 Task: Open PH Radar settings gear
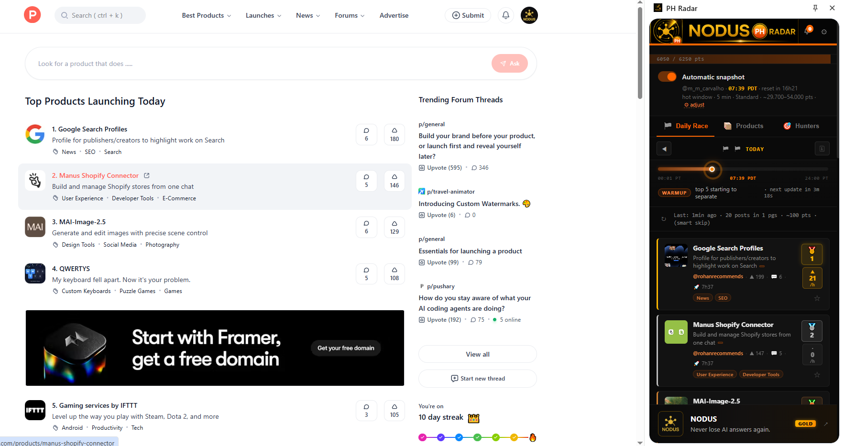(824, 32)
